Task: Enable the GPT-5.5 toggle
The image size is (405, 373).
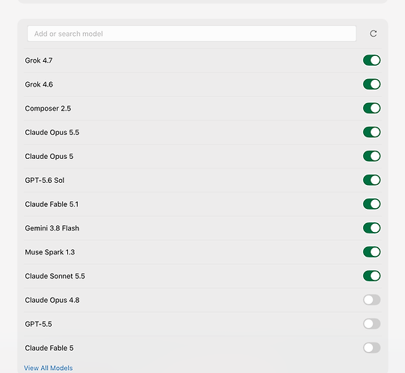Action: [371, 324]
